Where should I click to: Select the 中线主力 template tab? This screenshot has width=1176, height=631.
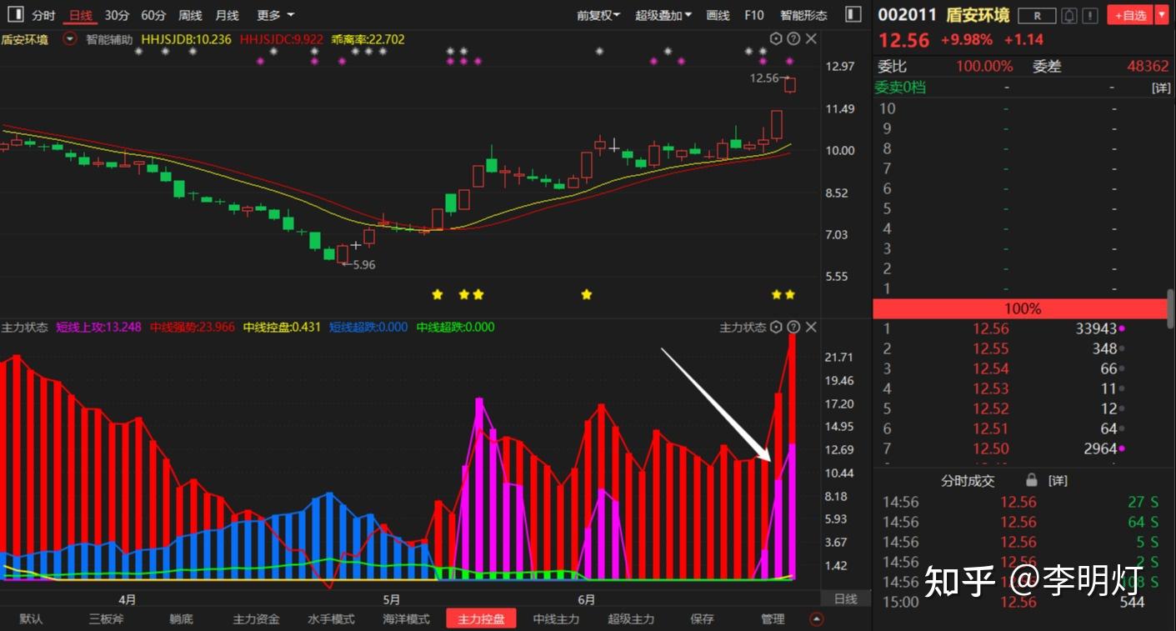[556, 619]
